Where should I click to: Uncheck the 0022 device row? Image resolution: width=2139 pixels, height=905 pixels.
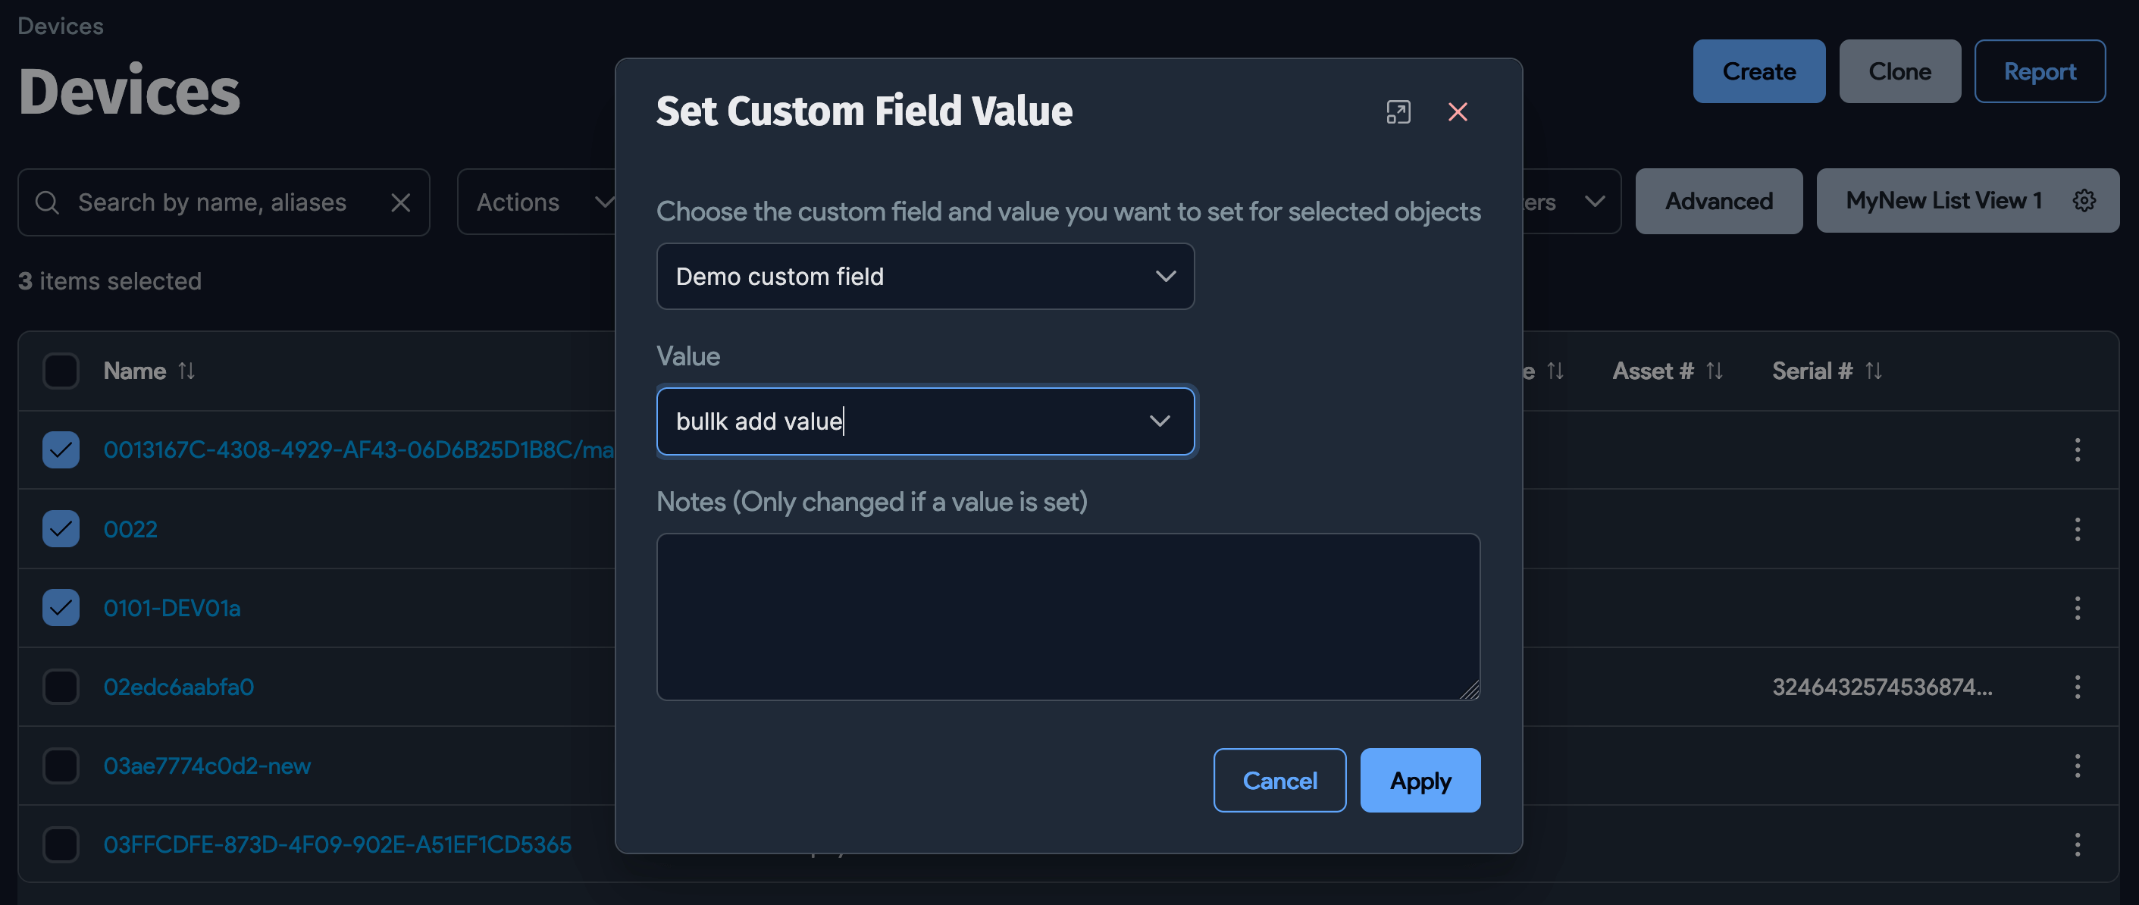[61, 528]
